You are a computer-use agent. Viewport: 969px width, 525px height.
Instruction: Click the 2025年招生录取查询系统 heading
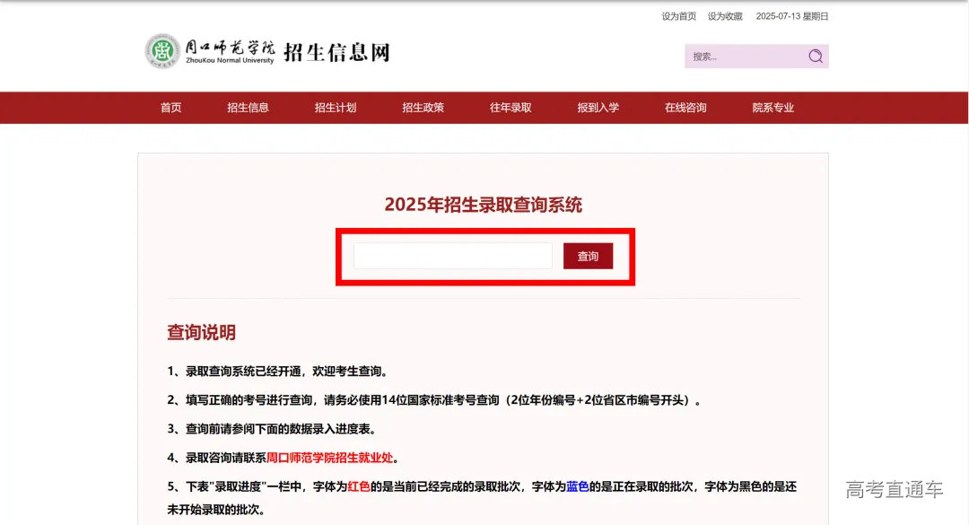pos(484,205)
